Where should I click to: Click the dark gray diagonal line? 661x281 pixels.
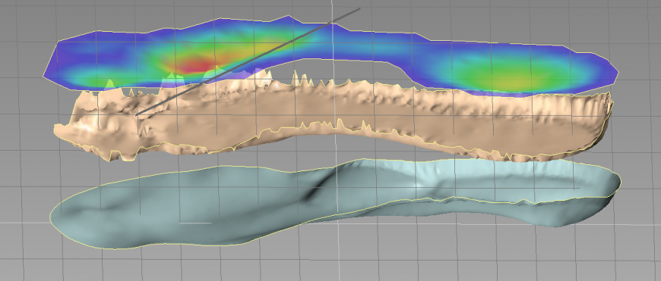pos(248,61)
